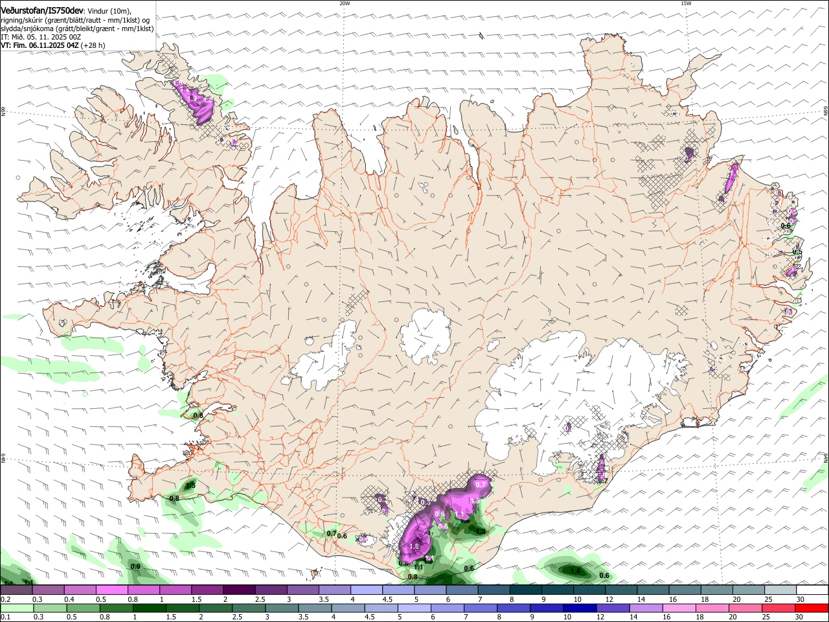Screen dimensions: 829x622
Task: Click the medium green 0.5 rain scale swatch
Action: pyautogui.click(x=84, y=608)
